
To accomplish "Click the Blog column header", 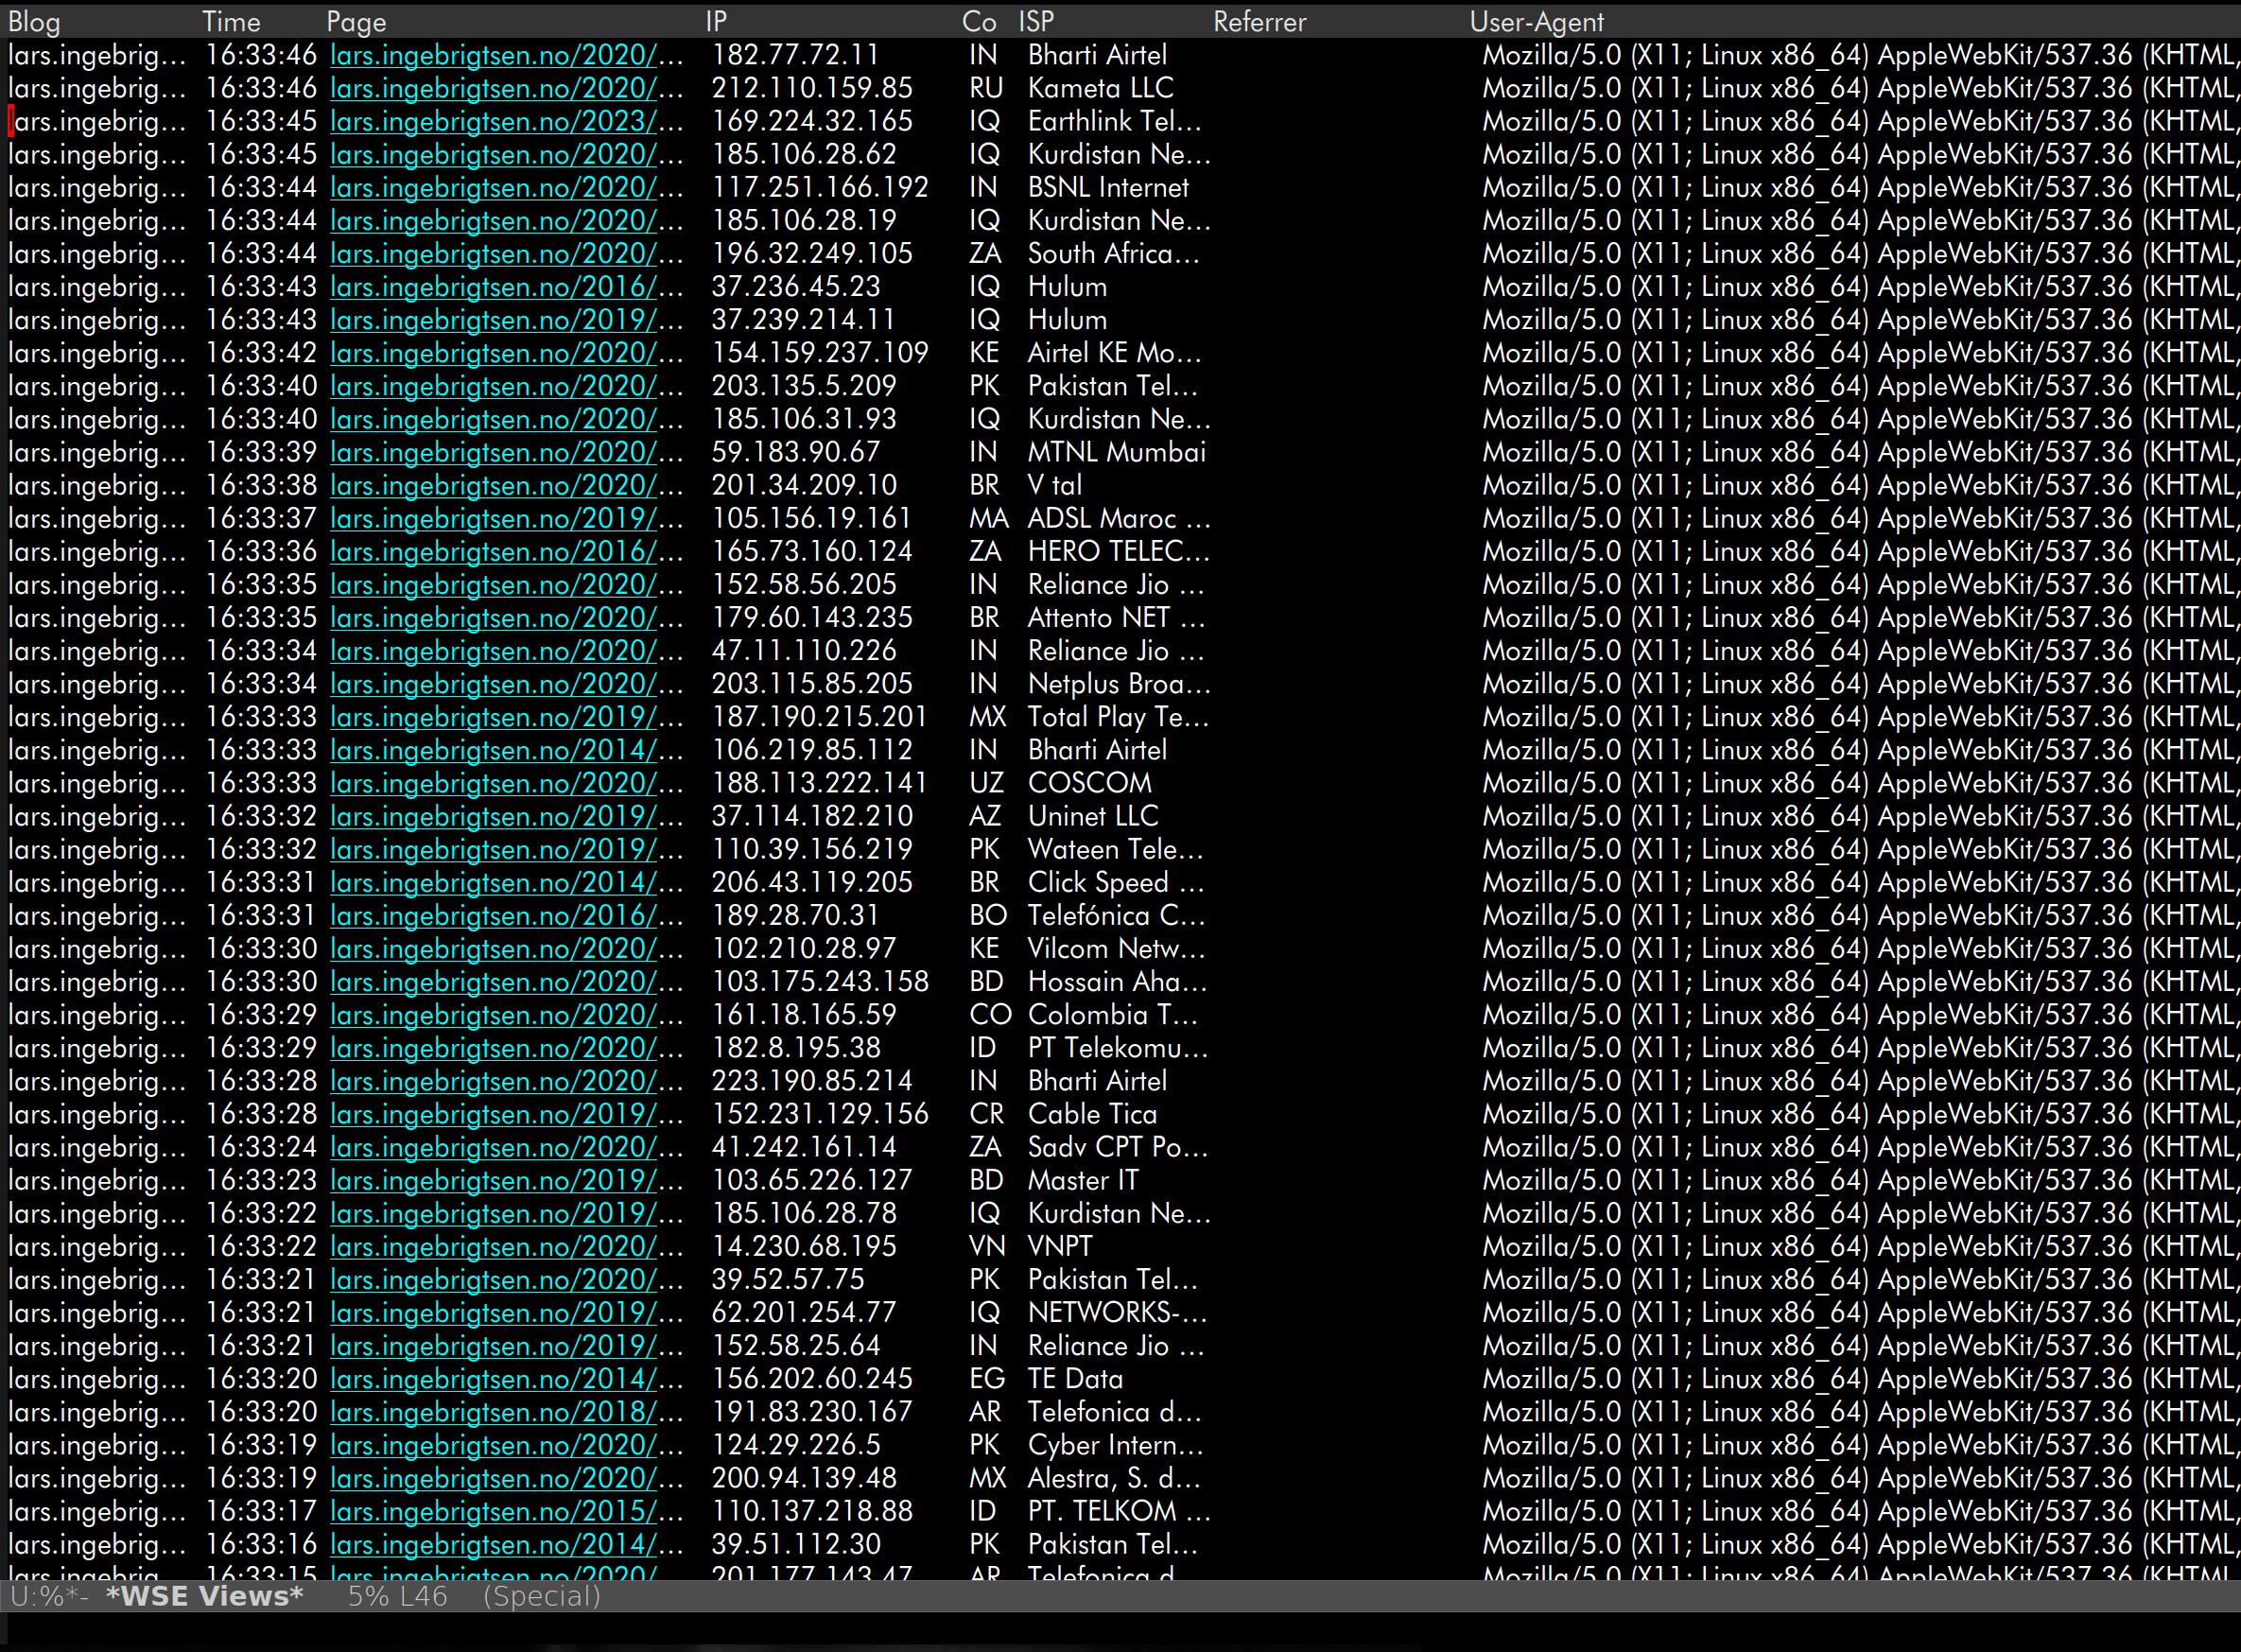I will tap(34, 21).
